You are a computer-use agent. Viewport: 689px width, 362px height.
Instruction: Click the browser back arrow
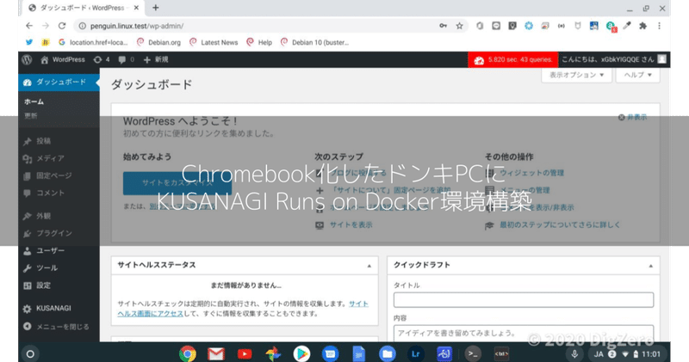click(29, 26)
